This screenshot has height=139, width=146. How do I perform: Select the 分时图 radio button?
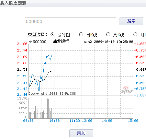tap(52, 34)
